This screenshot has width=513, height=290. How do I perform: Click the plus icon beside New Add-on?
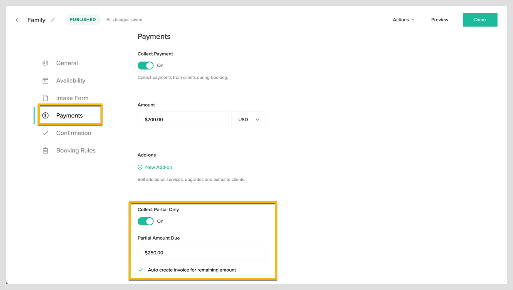(x=140, y=167)
